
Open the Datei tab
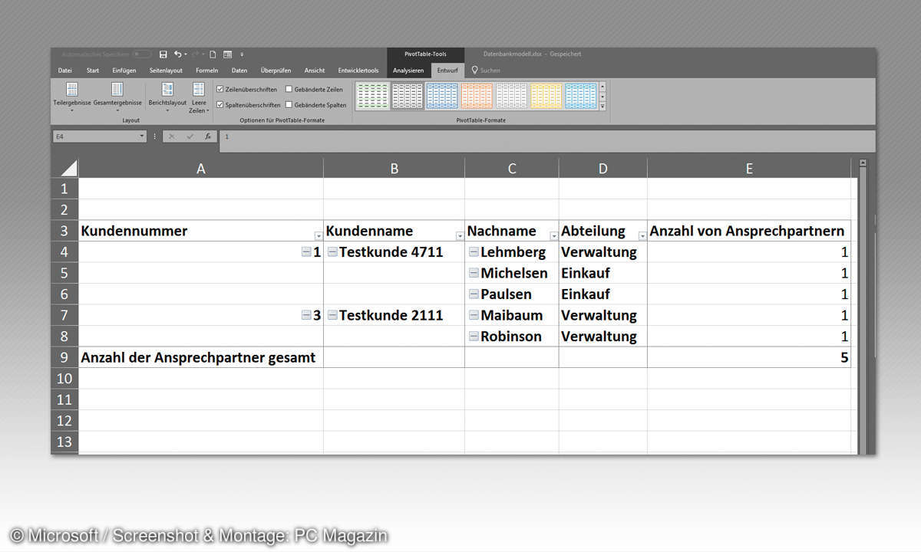pyautogui.click(x=65, y=71)
